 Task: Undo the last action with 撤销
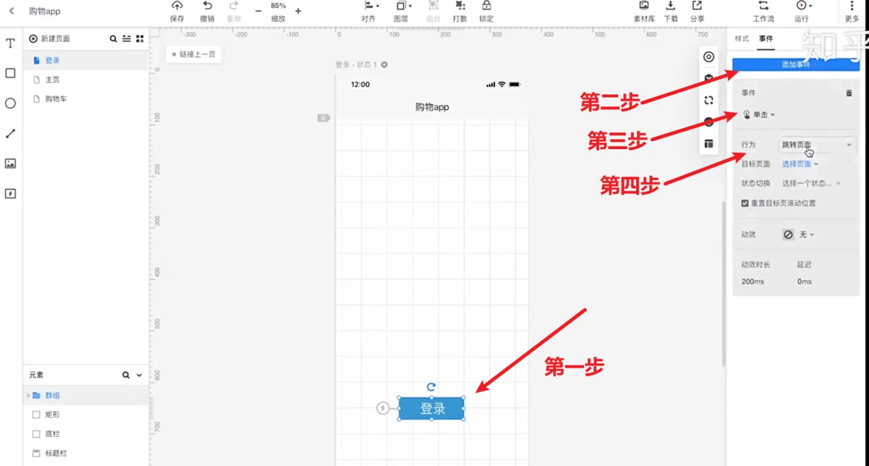207,12
